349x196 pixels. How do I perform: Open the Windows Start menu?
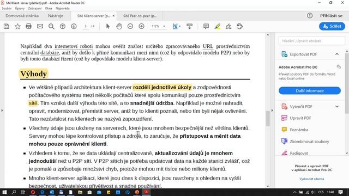coord(4,192)
